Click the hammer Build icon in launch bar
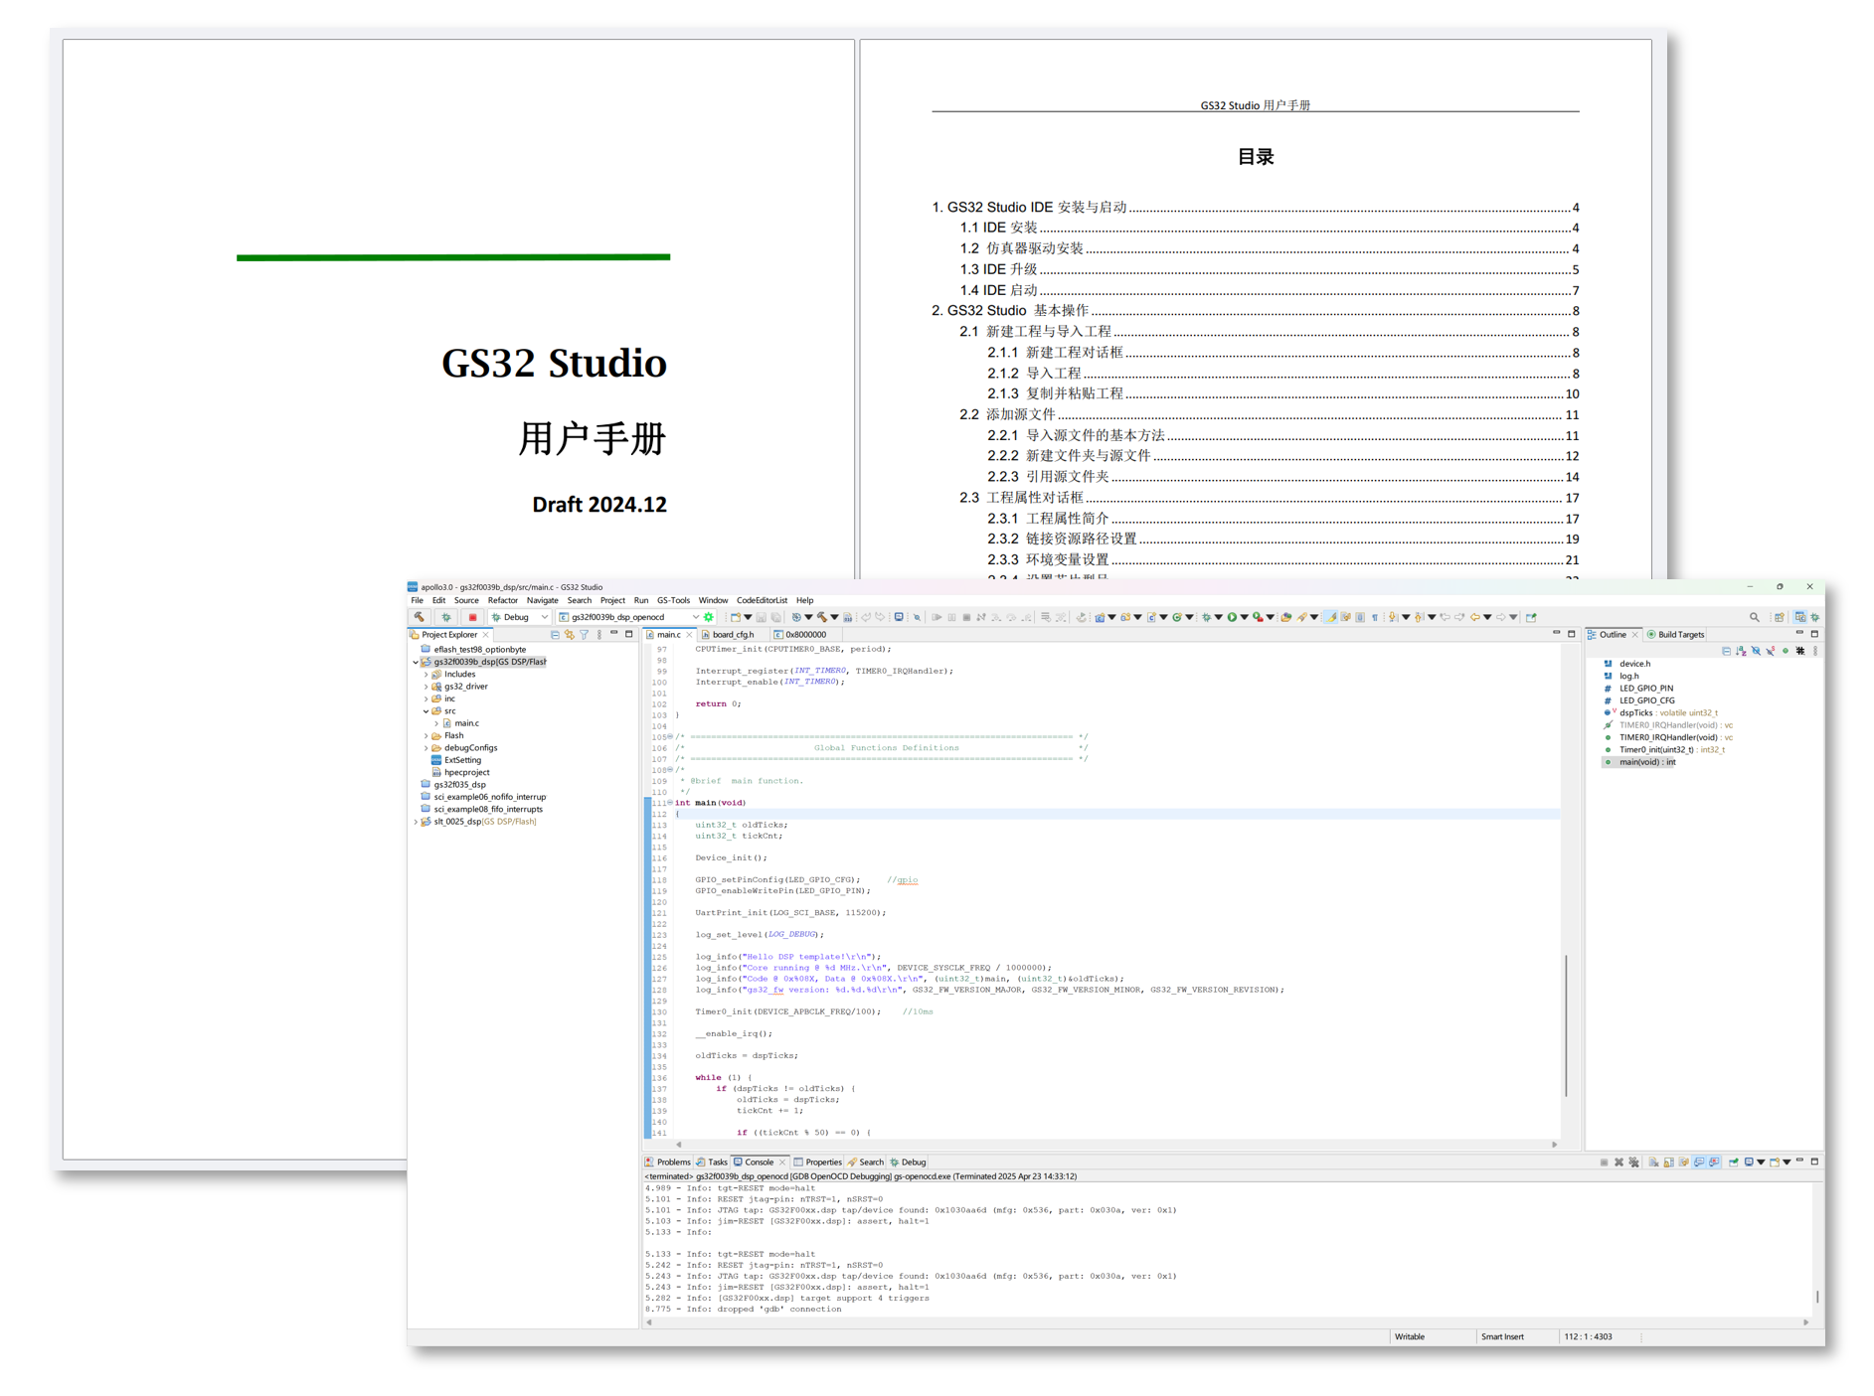Viewport: 1874px width, 1396px height. coord(420,617)
